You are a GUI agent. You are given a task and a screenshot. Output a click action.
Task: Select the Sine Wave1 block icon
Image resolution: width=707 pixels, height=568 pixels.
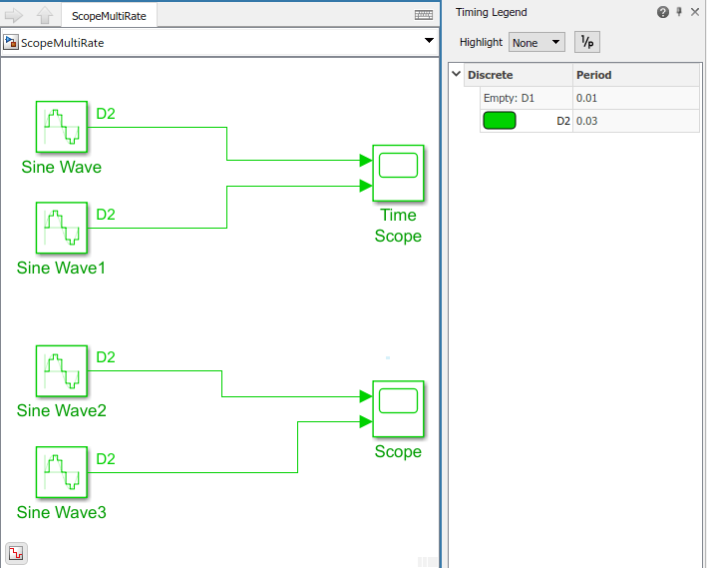click(61, 228)
